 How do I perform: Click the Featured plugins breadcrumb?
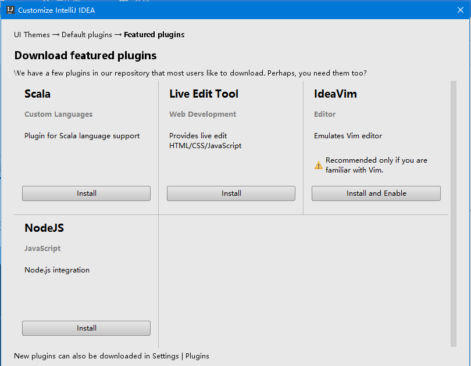(x=154, y=35)
